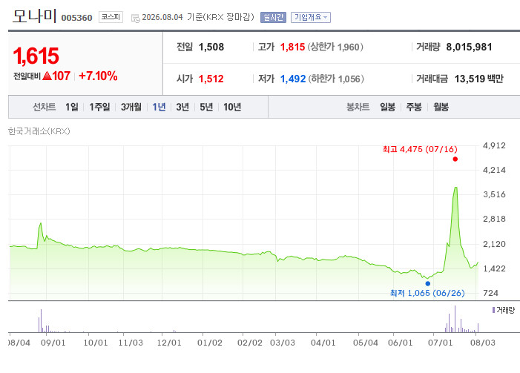Open the 월봉 monthly candle chart
520x373 pixels.
441,107
